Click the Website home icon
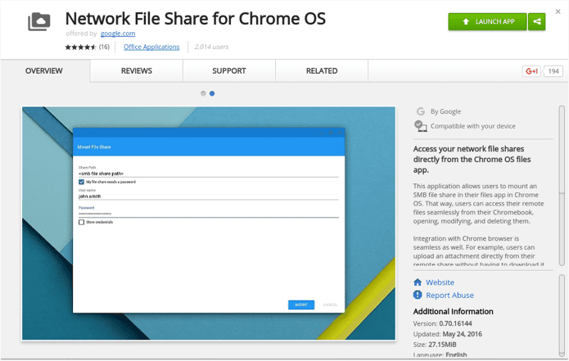 [x=418, y=282]
